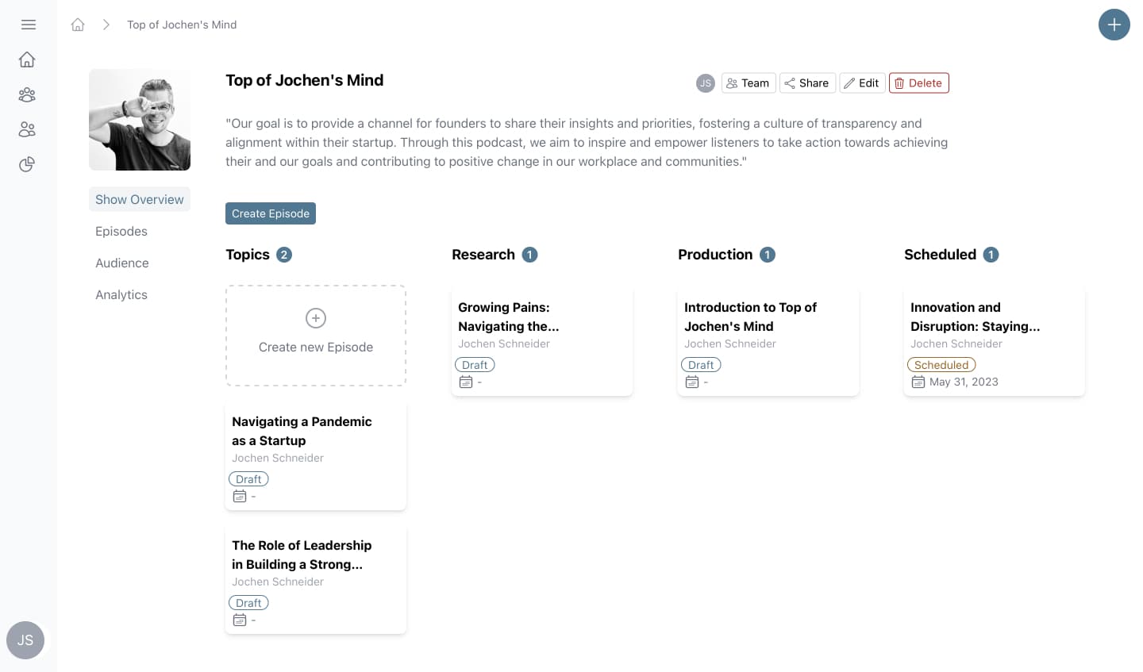Viewport: 1143px width, 672px height.
Task: Select the Show Overview tab
Action: [x=140, y=199]
